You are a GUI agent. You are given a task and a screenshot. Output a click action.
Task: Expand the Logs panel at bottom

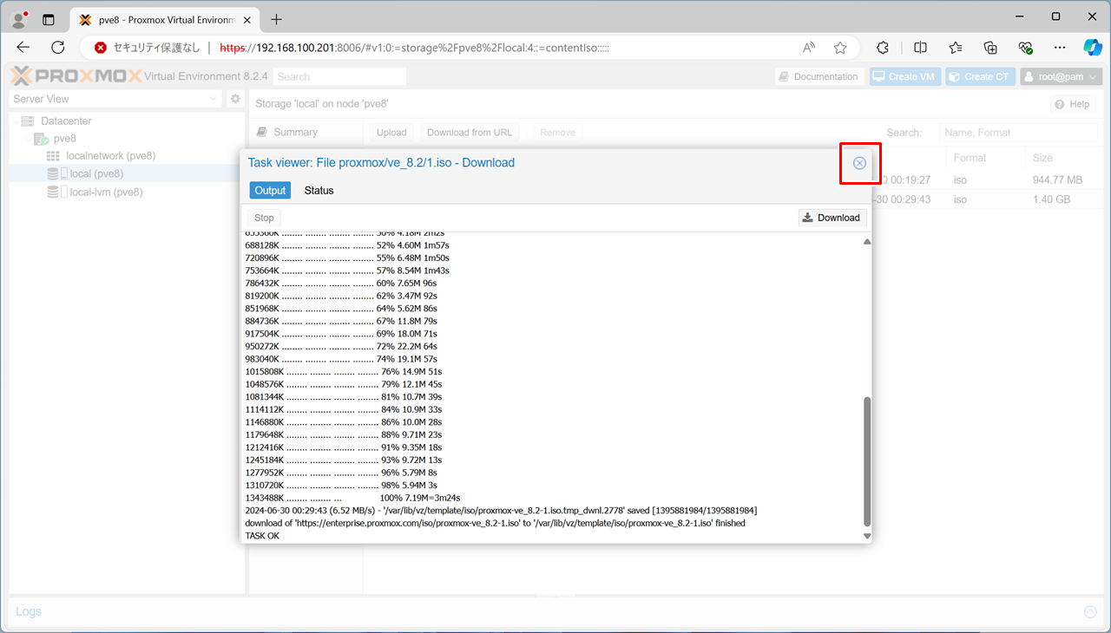(1090, 612)
